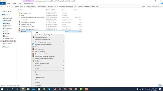This screenshot has width=163, height=91.
Task: Open taskbar search magnifier
Action: [x=7, y=89]
